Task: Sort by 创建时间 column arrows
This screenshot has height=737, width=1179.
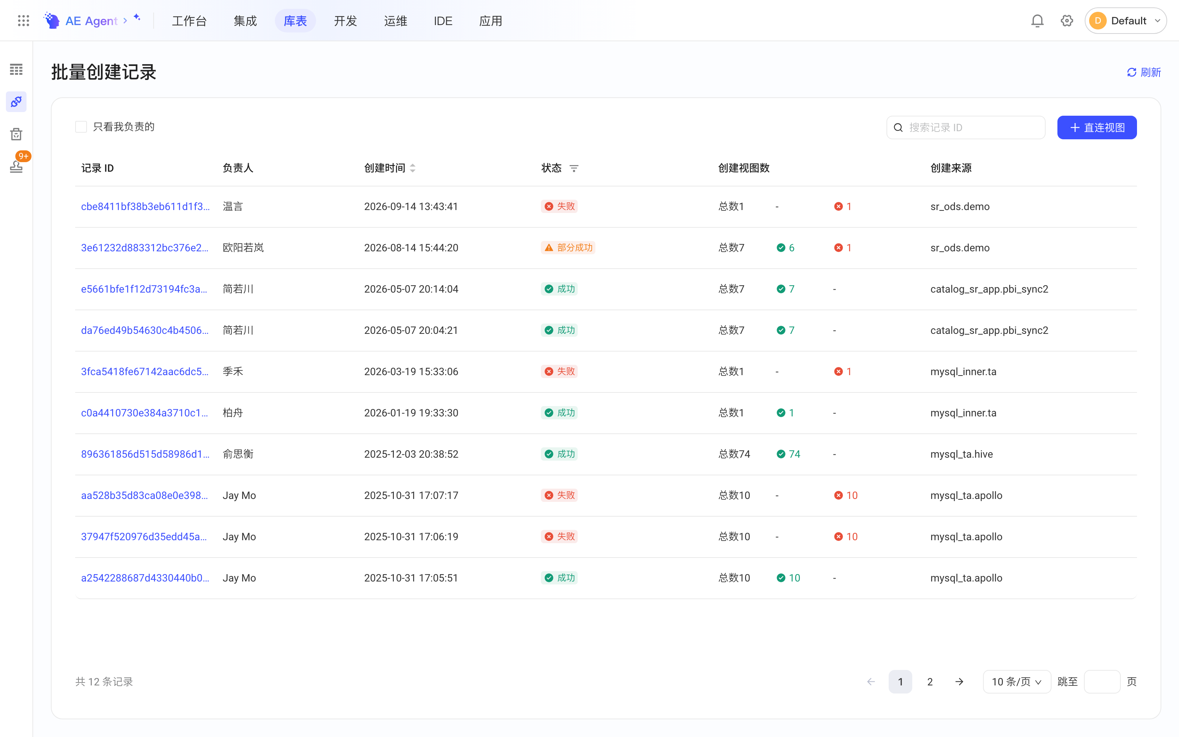Action: pos(413,168)
